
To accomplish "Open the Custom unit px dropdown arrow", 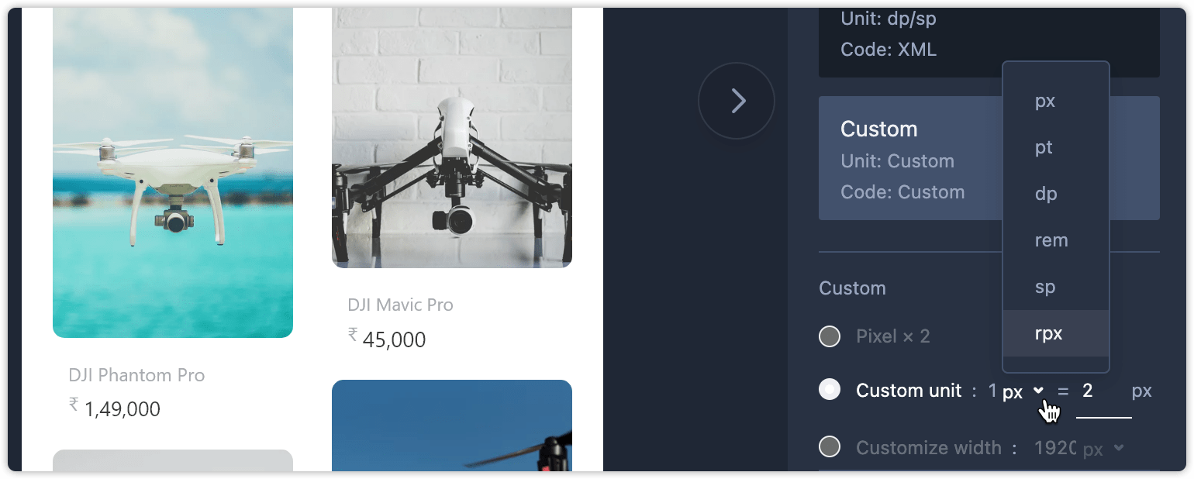I will coord(1039,391).
